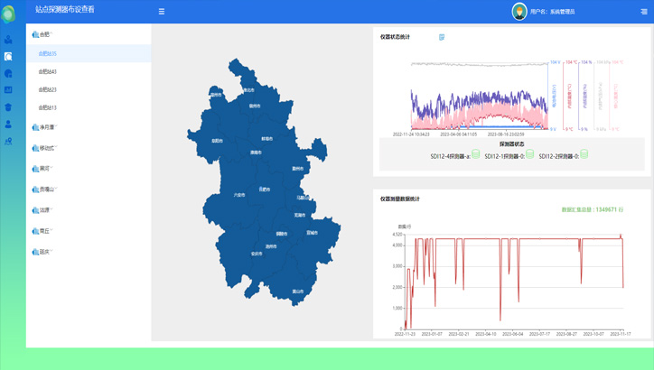The height and width of the screenshot is (370, 654).
Task: Toggle the 内部温度(℃) red axis series
Action: click(570, 97)
